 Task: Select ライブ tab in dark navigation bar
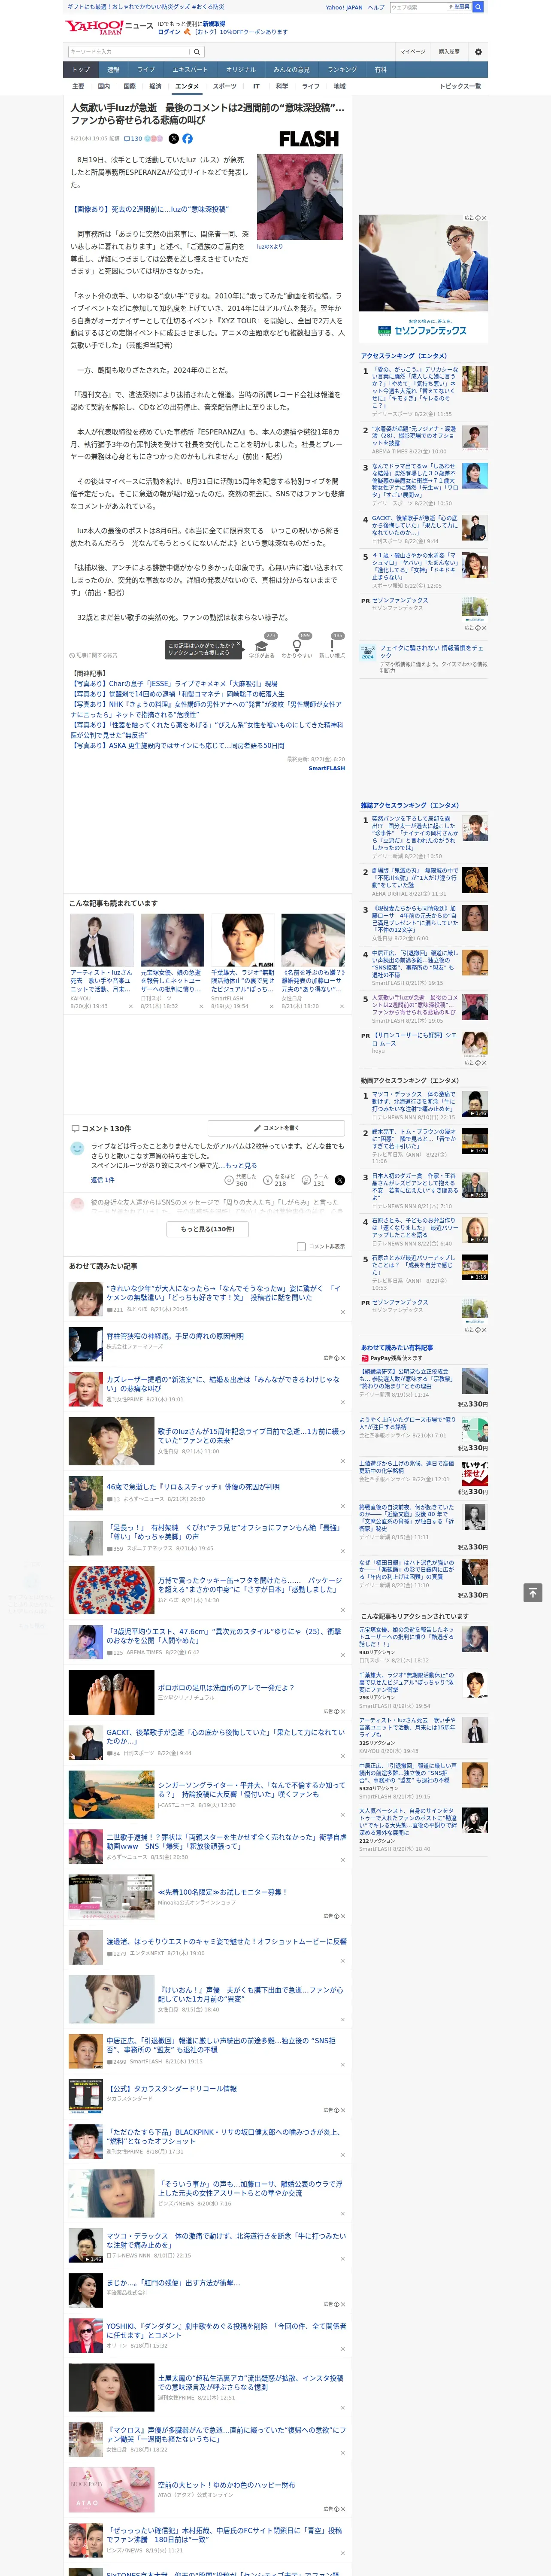click(x=146, y=70)
